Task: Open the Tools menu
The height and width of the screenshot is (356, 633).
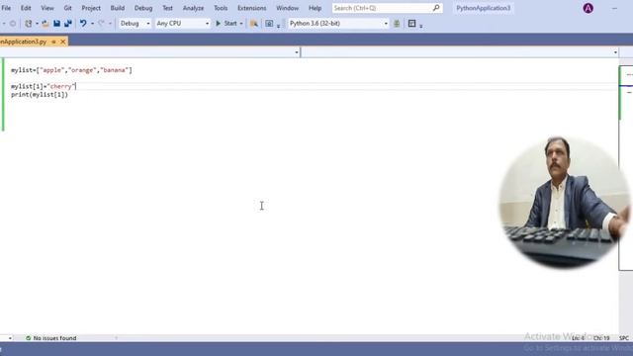Action: click(221, 8)
